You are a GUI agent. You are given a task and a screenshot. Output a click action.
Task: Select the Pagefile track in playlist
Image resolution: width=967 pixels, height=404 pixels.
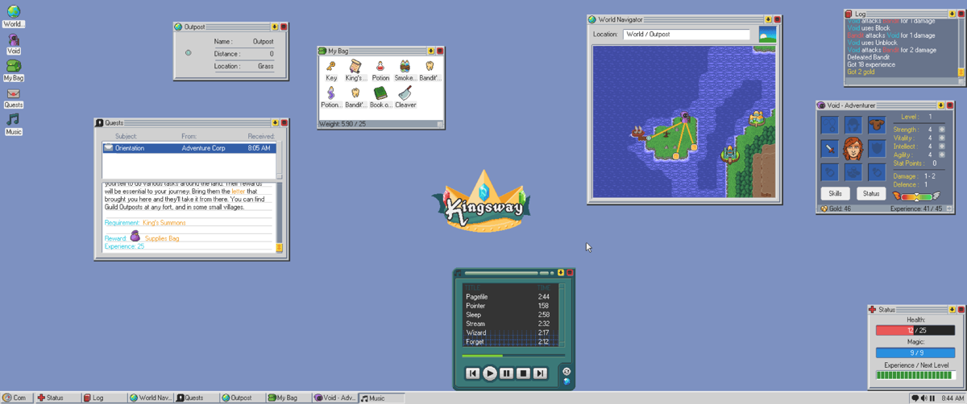click(510, 297)
